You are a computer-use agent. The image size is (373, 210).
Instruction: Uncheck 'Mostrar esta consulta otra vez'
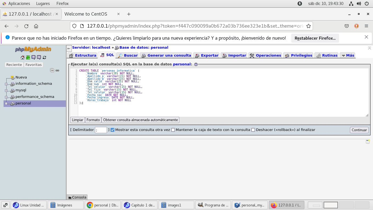tap(112, 130)
